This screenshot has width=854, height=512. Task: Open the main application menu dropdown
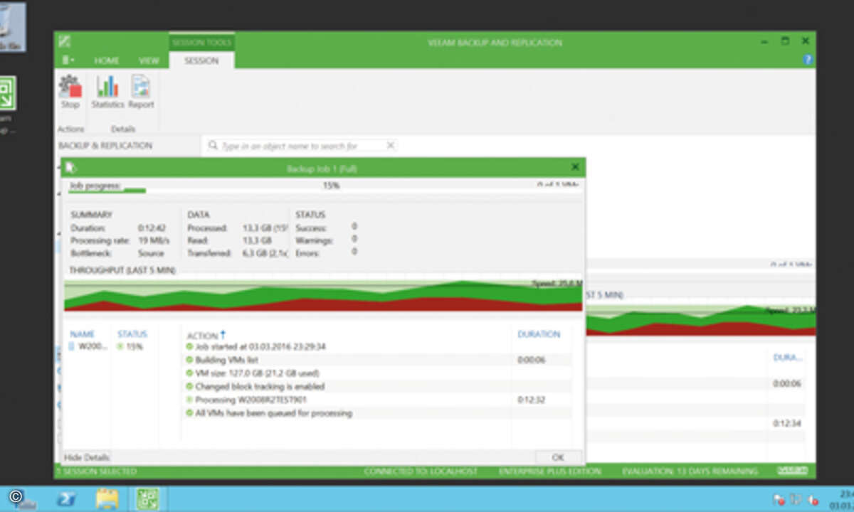68,60
